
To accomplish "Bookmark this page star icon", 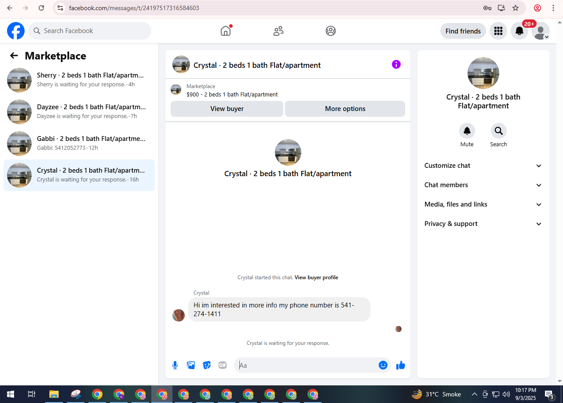I will [515, 8].
